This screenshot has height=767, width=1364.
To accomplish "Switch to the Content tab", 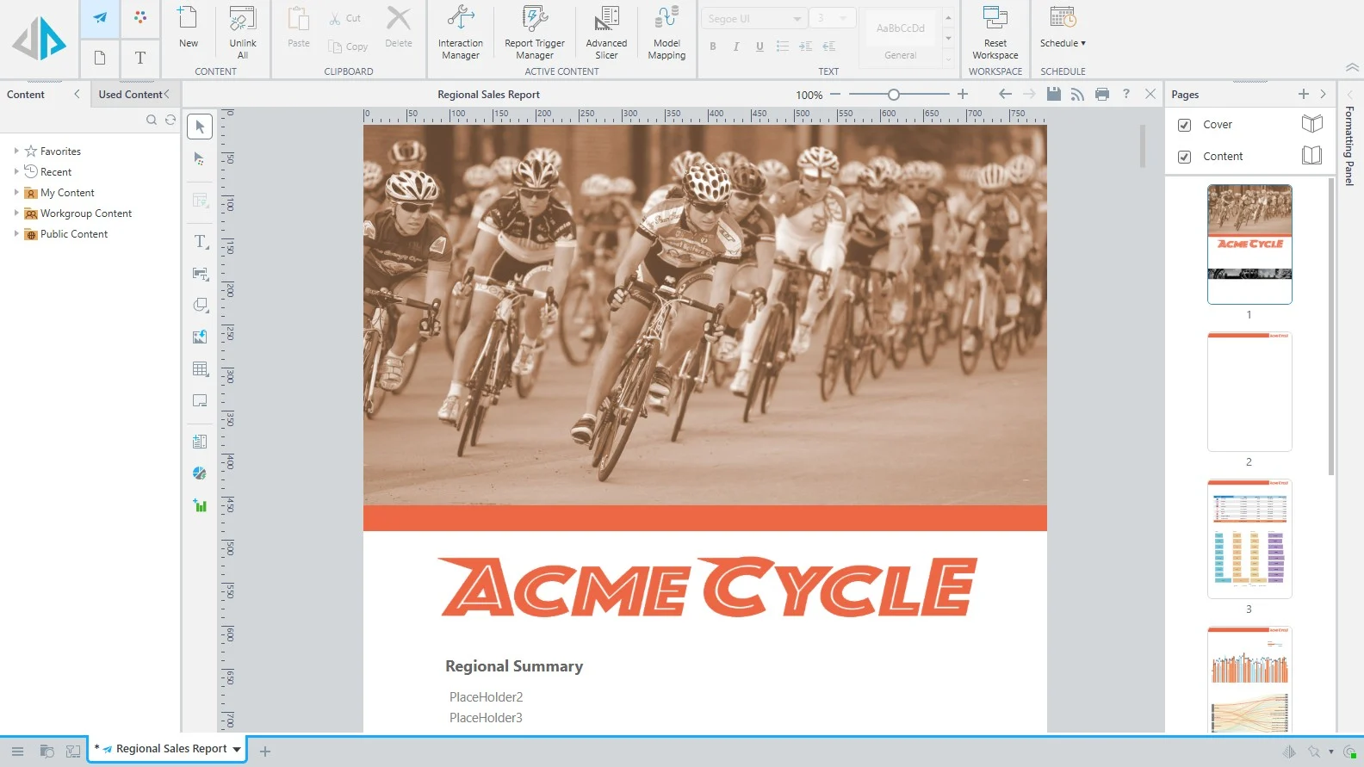I will [x=26, y=95].
